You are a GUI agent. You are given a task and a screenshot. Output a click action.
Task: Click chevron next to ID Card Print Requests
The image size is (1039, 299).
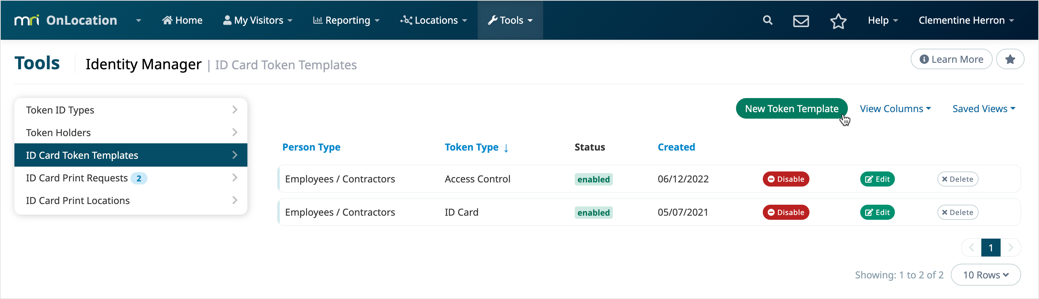tap(235, 177)
